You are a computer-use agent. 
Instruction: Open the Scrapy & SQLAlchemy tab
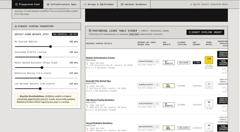click(x=99, y=4)
